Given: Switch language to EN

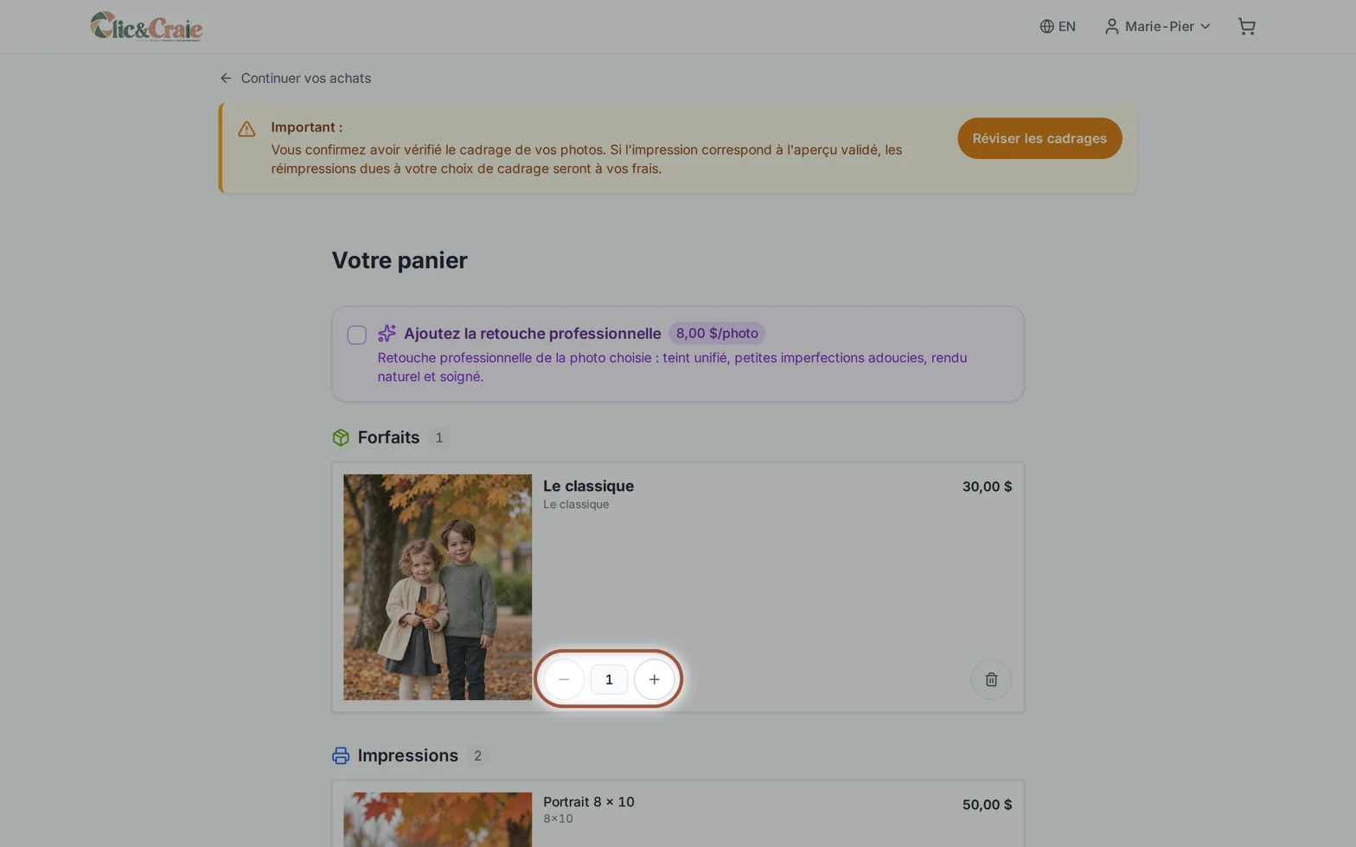Looking at the screenshot, I should tap(1058, 27).
